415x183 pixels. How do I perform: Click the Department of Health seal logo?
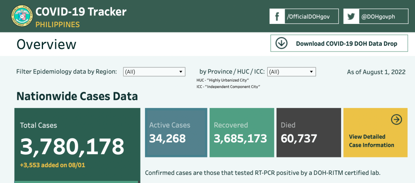coord(22,16)
